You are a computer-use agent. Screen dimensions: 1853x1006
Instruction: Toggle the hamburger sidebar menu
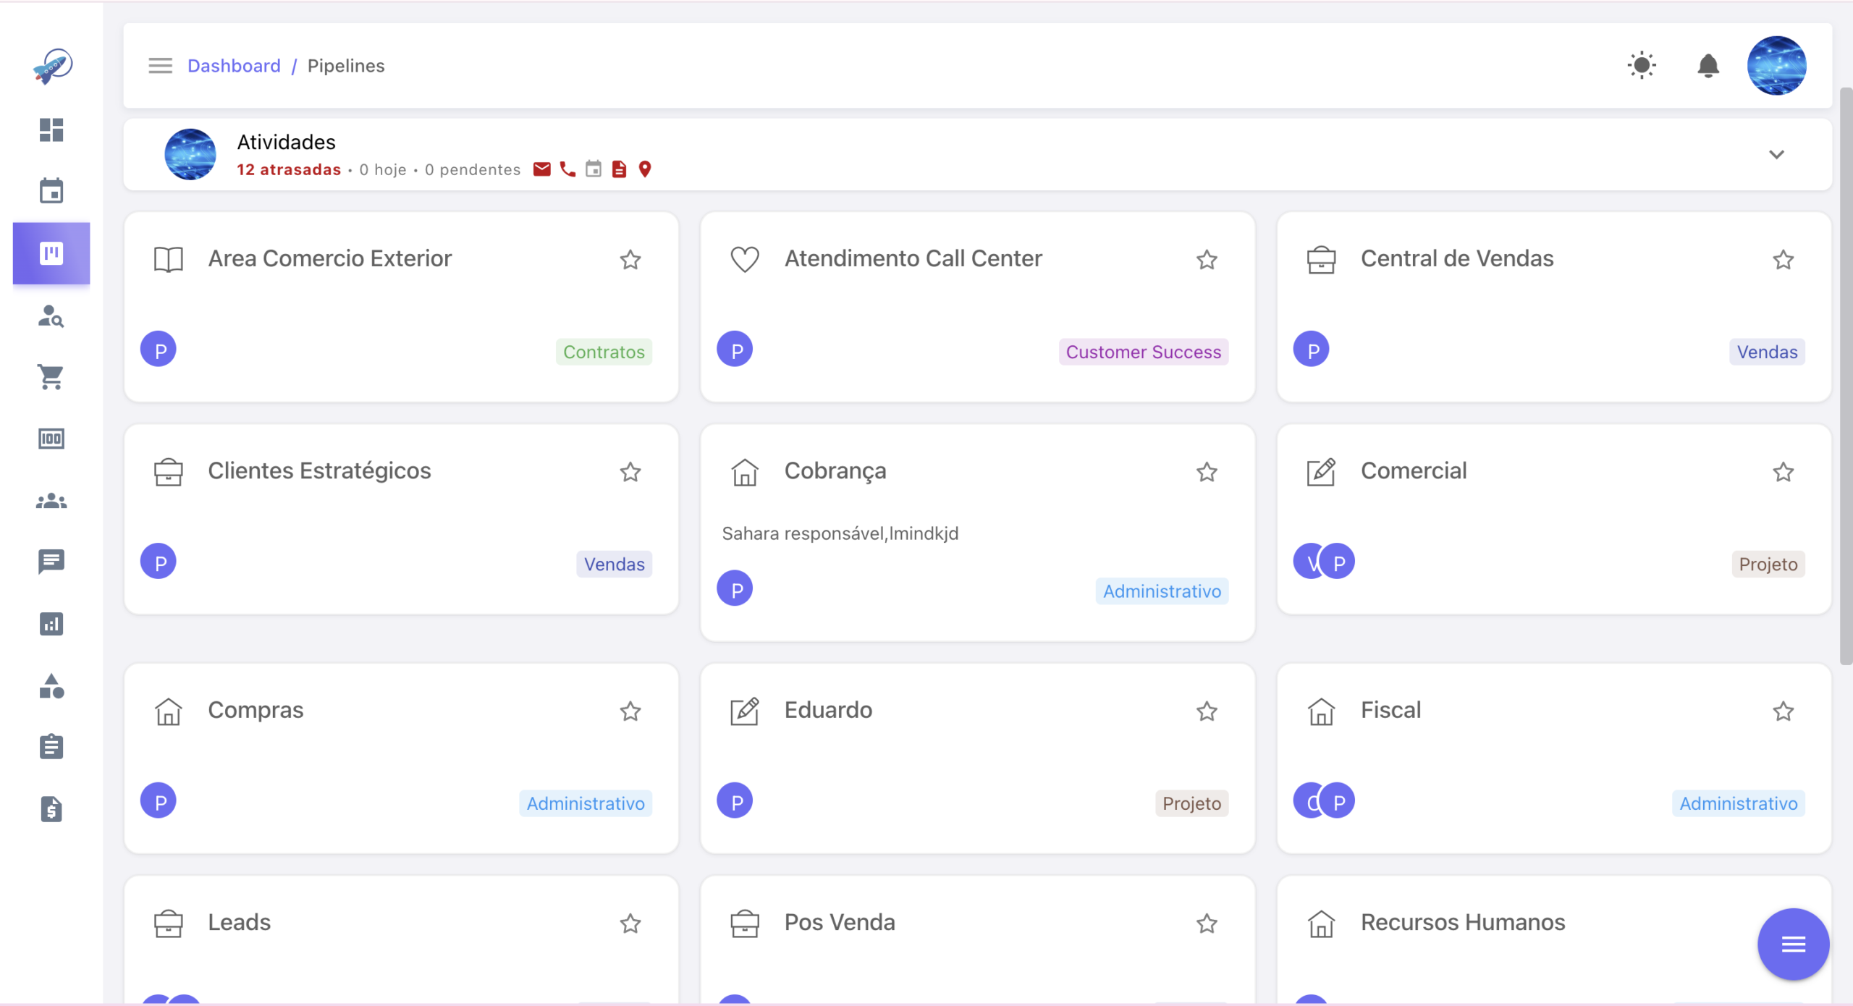click(x=161, y=66)
